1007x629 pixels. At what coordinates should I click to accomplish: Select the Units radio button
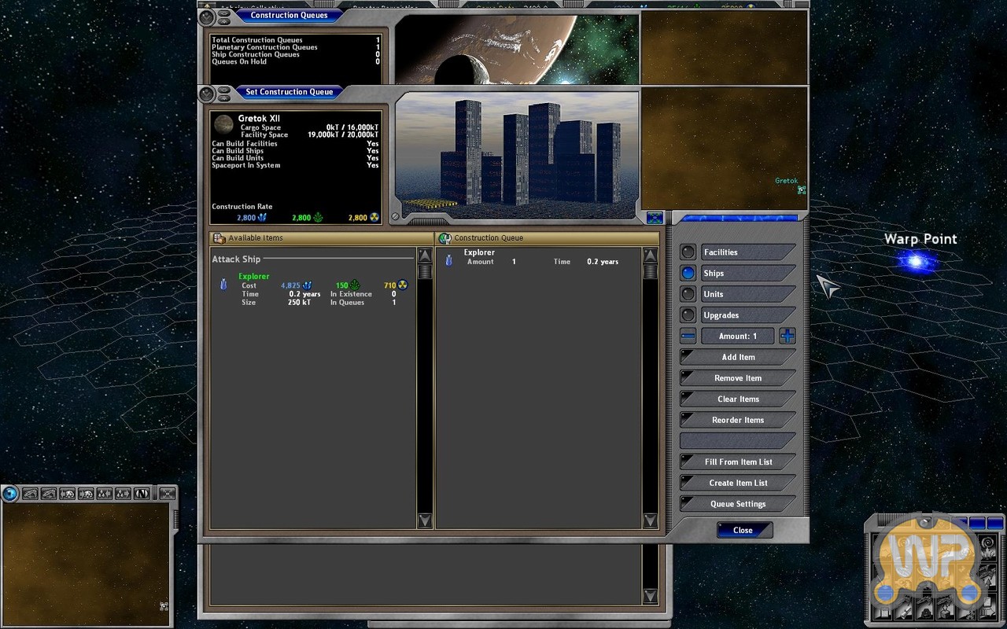(688, 294)
